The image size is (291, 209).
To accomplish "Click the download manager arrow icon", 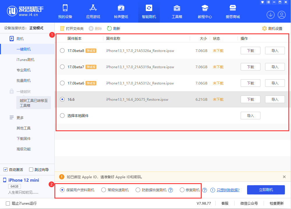I will (x=270, y=15).
